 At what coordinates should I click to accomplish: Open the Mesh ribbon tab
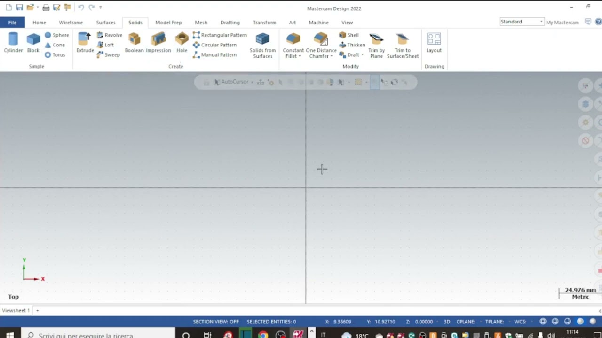coord(201,23)
